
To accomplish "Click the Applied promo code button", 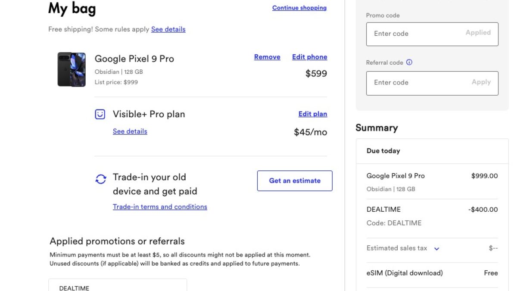I will tap(478, 33).
